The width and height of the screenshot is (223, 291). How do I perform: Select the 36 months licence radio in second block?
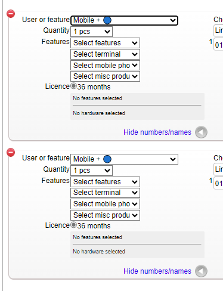(x=73, y=225)
